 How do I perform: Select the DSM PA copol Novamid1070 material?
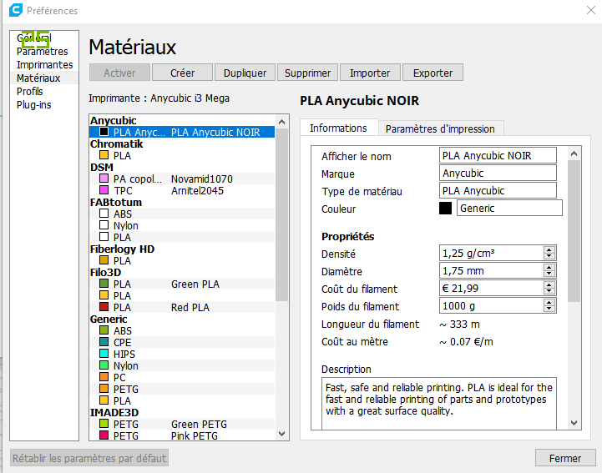point(182,179)
